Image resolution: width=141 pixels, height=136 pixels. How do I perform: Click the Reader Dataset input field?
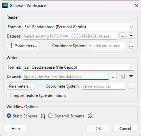tap(70, 36)
